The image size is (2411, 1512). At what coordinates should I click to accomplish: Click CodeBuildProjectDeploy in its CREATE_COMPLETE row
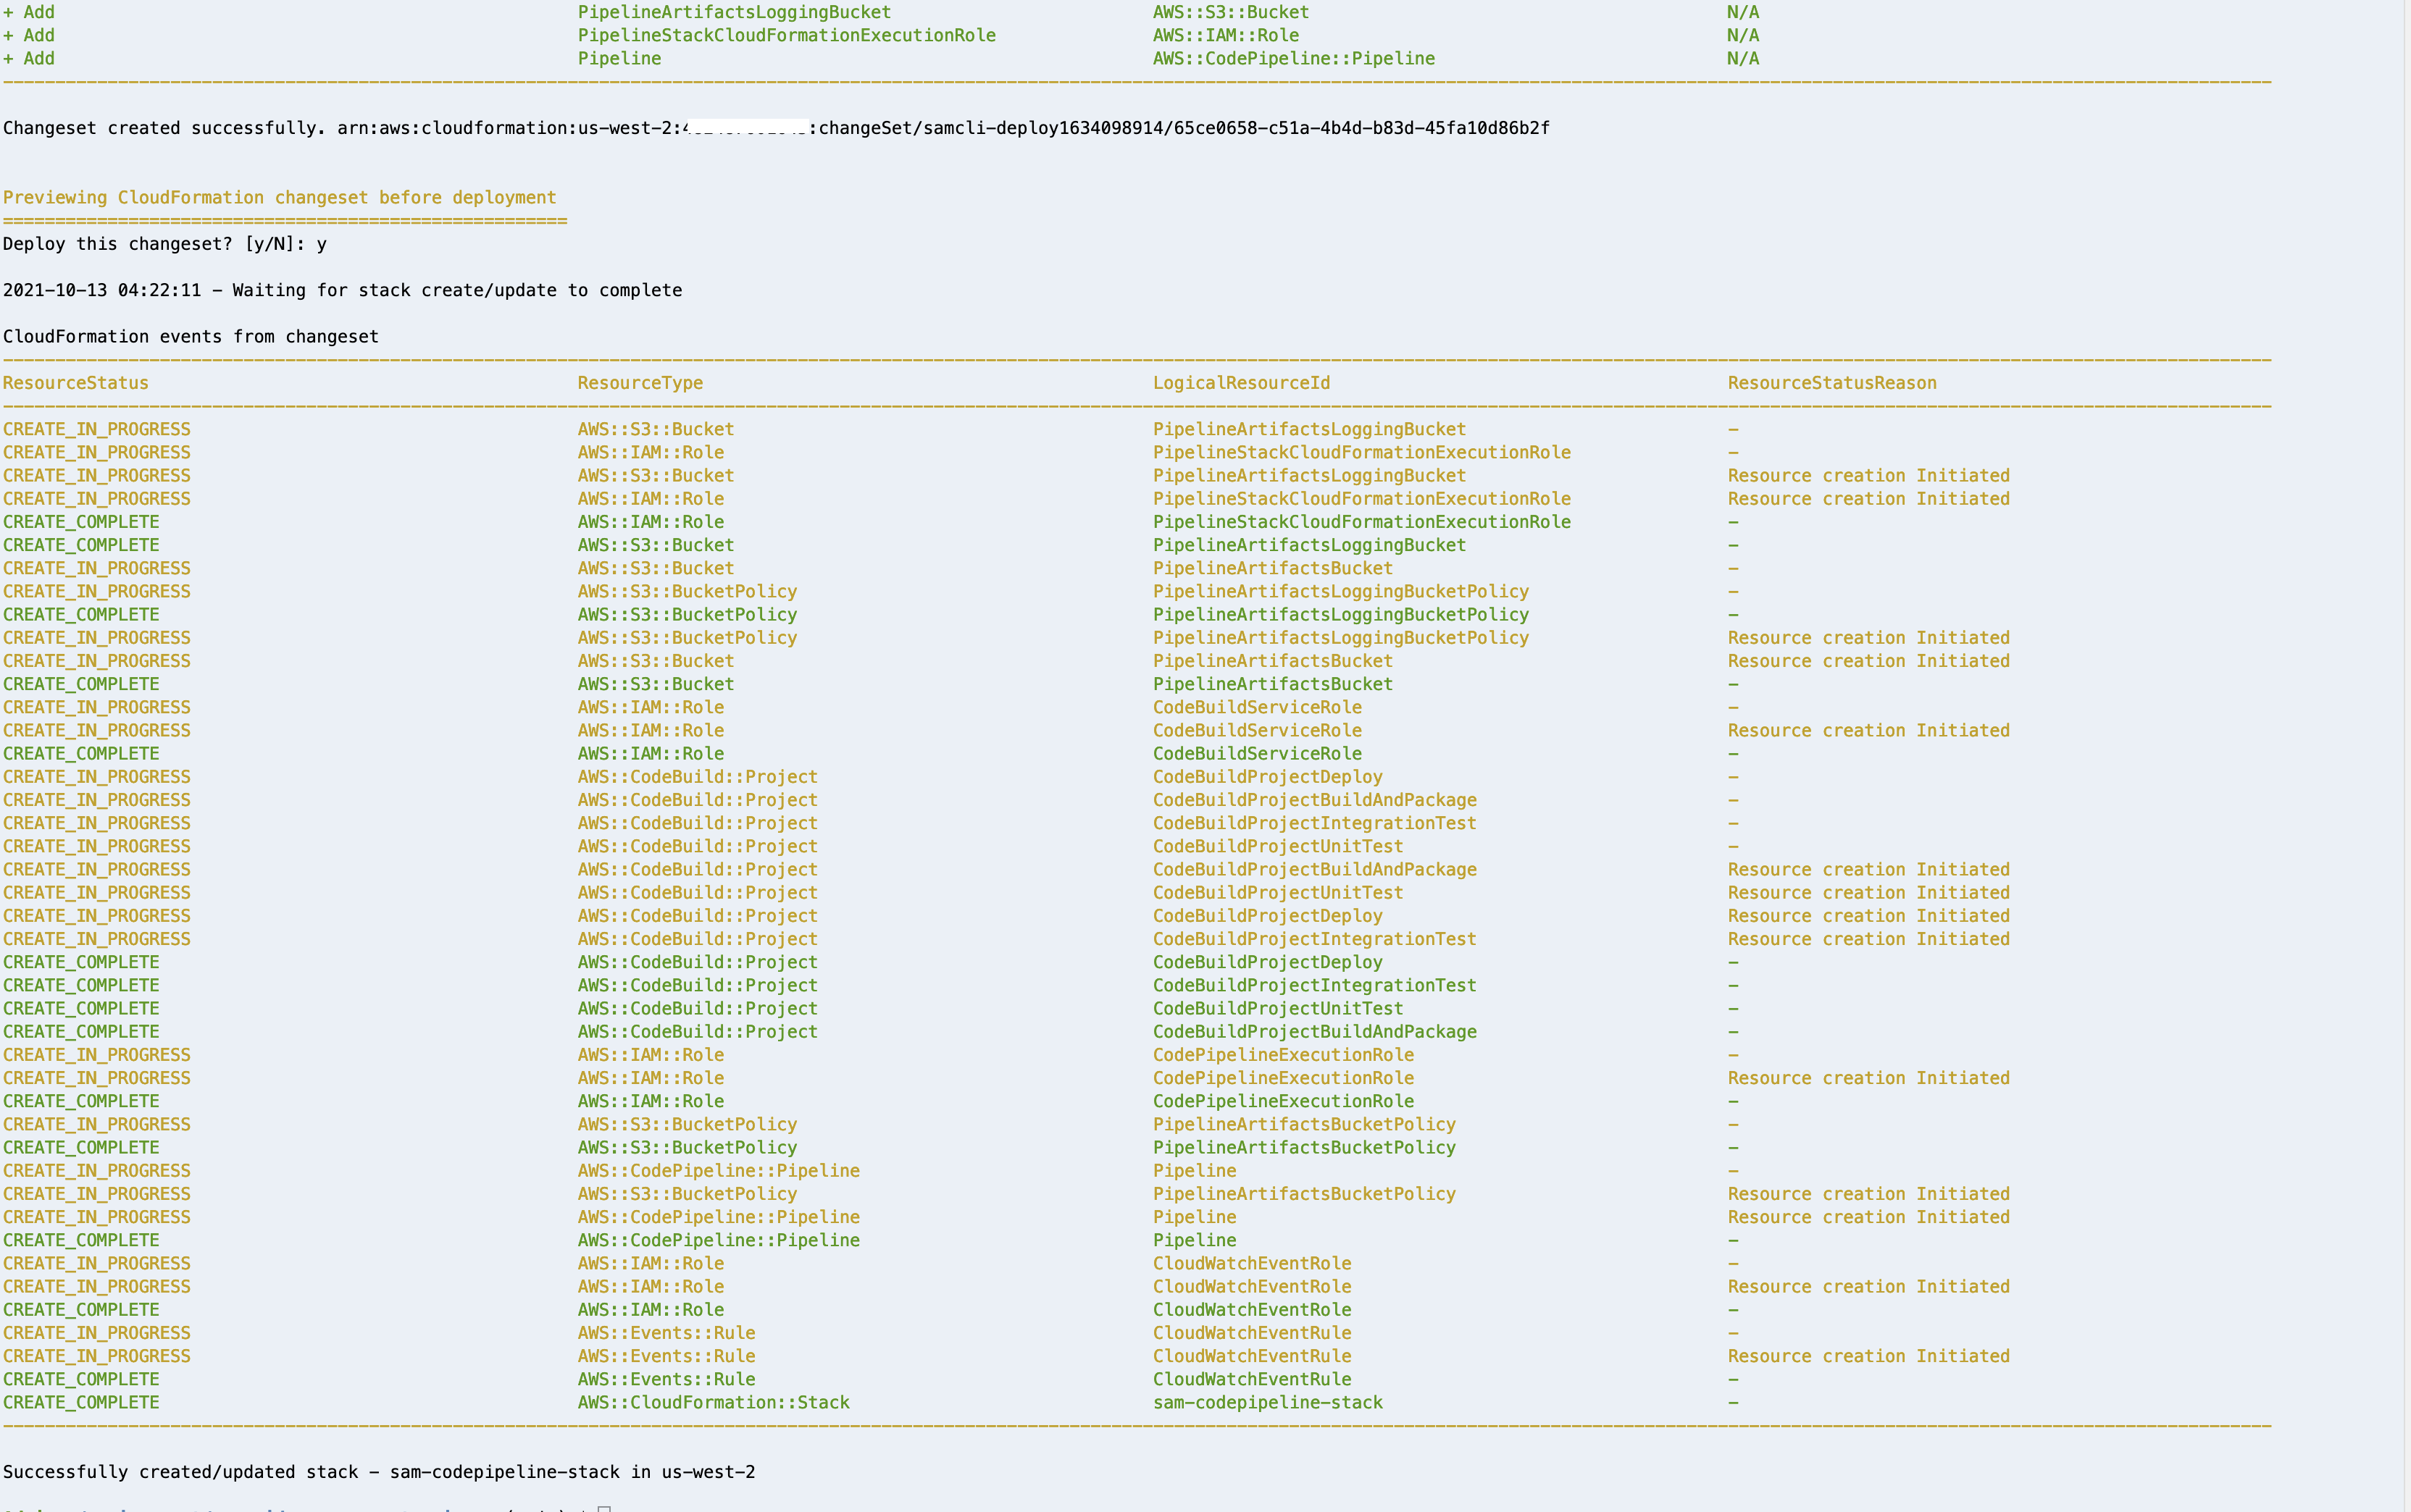(1268, 962)
